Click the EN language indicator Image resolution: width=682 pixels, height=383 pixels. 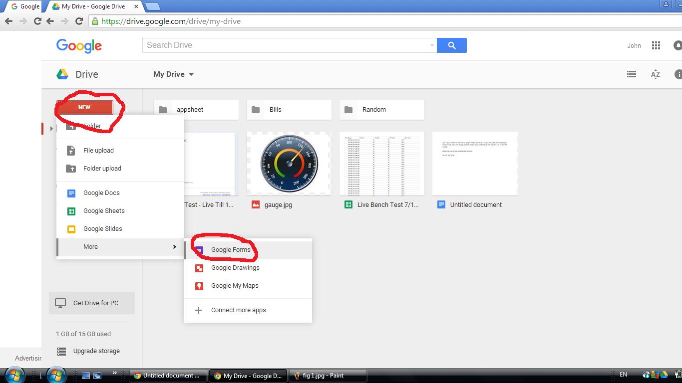(x=623, y=375)
